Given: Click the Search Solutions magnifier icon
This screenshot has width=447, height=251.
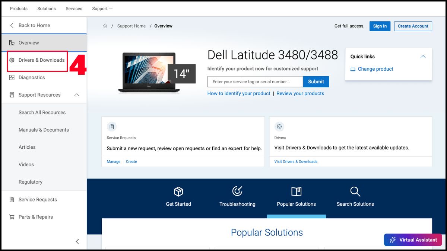Looking at the screenshot, I should (x=355, y=192).
